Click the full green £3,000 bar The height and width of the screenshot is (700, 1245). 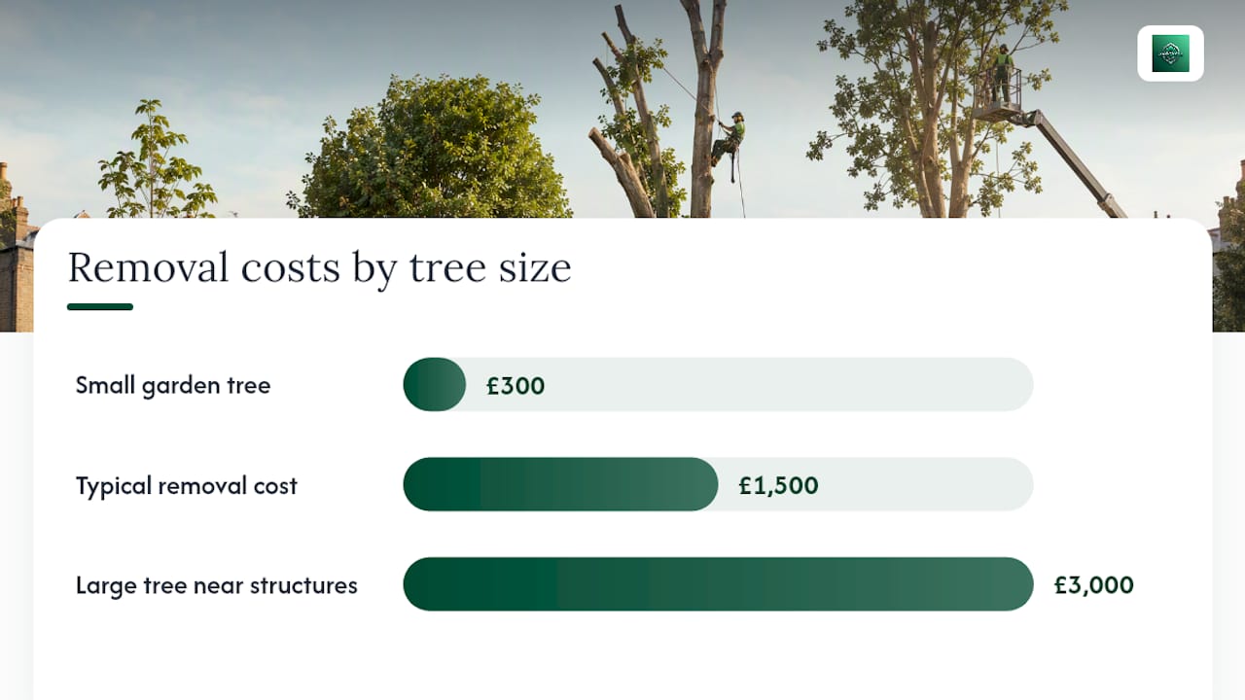[x=718, y=584]
